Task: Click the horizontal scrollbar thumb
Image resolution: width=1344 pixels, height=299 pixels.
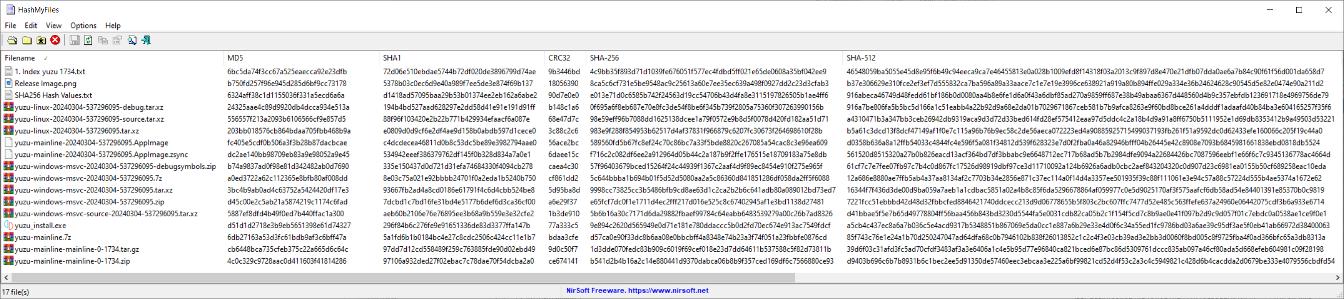Action: [403, 278]
